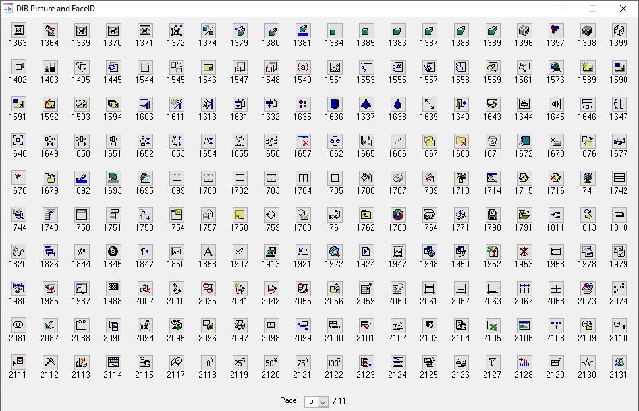The width and height of the screenshot is (639, 411).
Task: Select the grid borders icon 1704
Action: pyautogui.click(x=302, y=178)
